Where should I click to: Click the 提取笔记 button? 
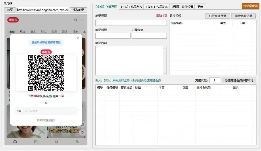[x=78, y=10]
